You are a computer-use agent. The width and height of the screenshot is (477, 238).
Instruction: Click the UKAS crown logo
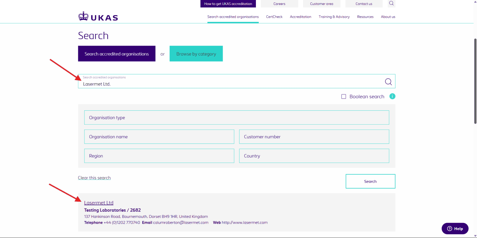[98, 16]
